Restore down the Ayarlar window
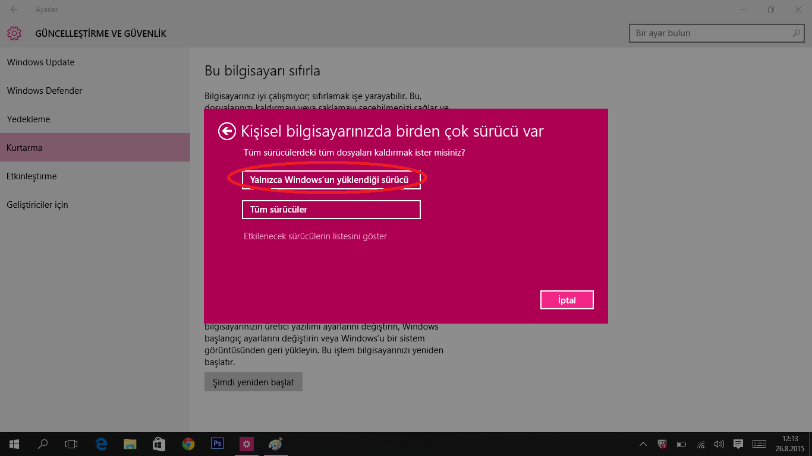Image resolution: width=812 pixels, height=456 pixels. click(x=771, y=9)
